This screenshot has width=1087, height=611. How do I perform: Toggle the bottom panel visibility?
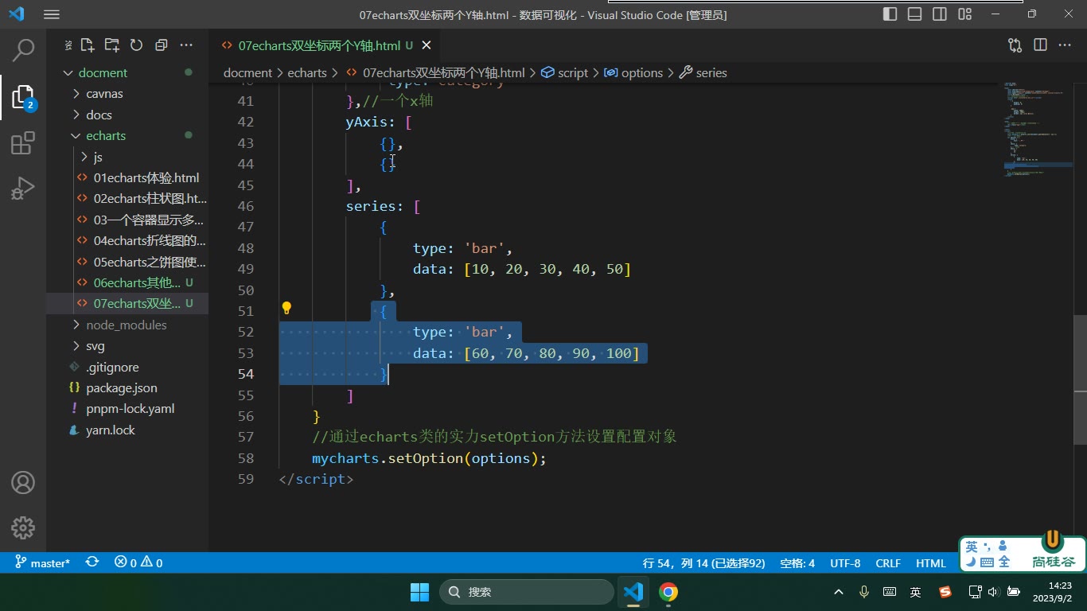[x=915, y=14]
